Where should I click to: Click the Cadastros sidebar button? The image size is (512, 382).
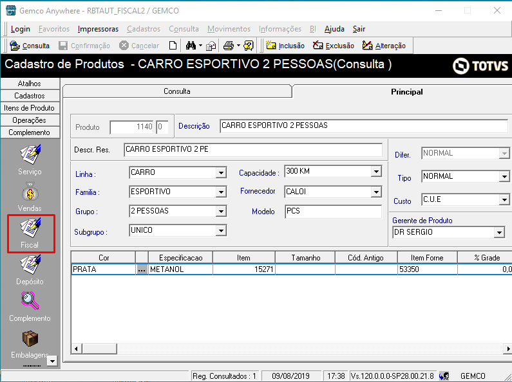click(30, 96)
